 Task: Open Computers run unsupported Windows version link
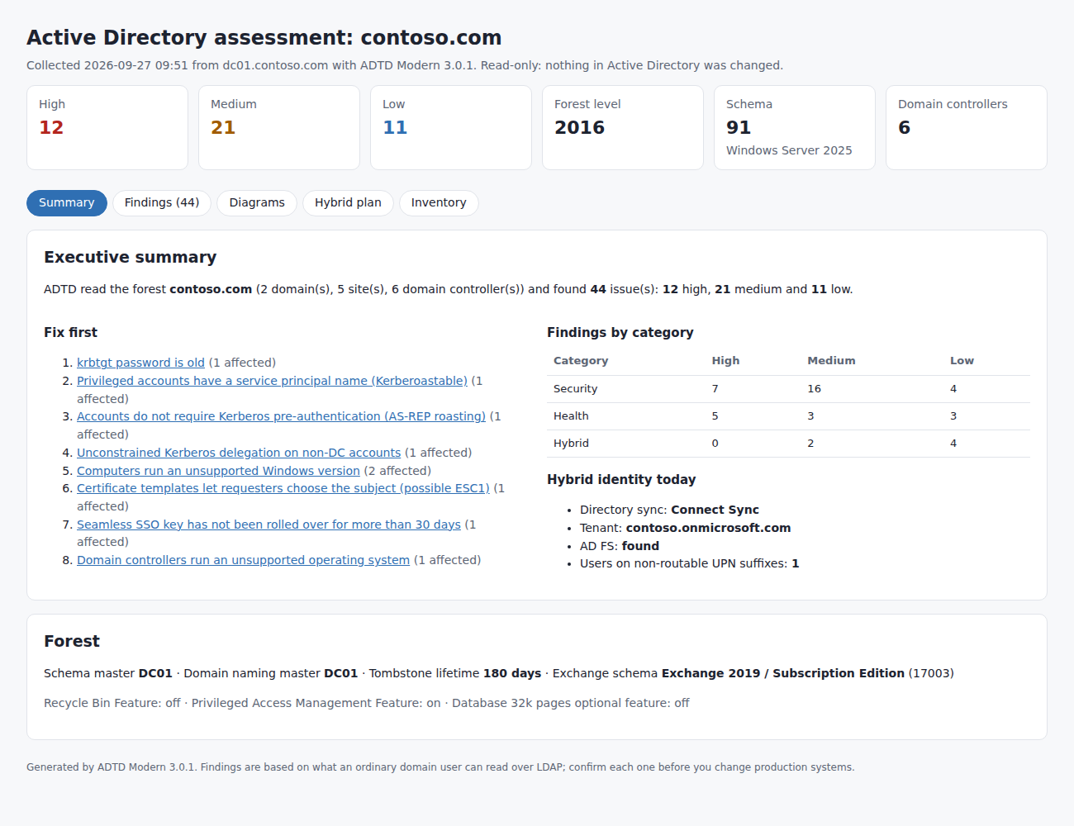pyautogui.click(x=218, y=471)
